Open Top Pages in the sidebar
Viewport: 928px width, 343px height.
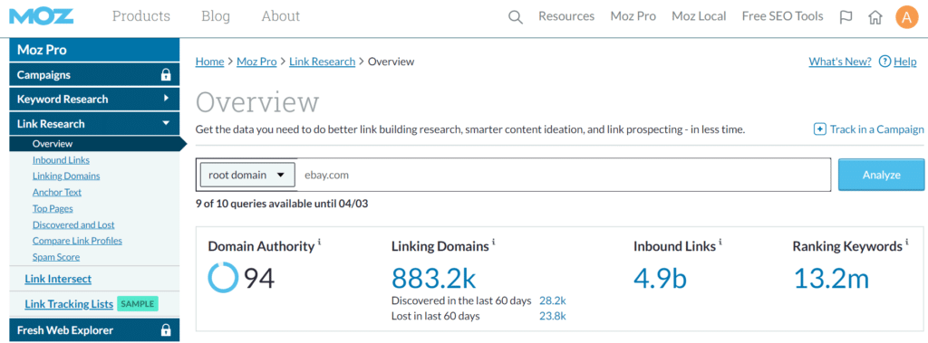tap(53, 209)
